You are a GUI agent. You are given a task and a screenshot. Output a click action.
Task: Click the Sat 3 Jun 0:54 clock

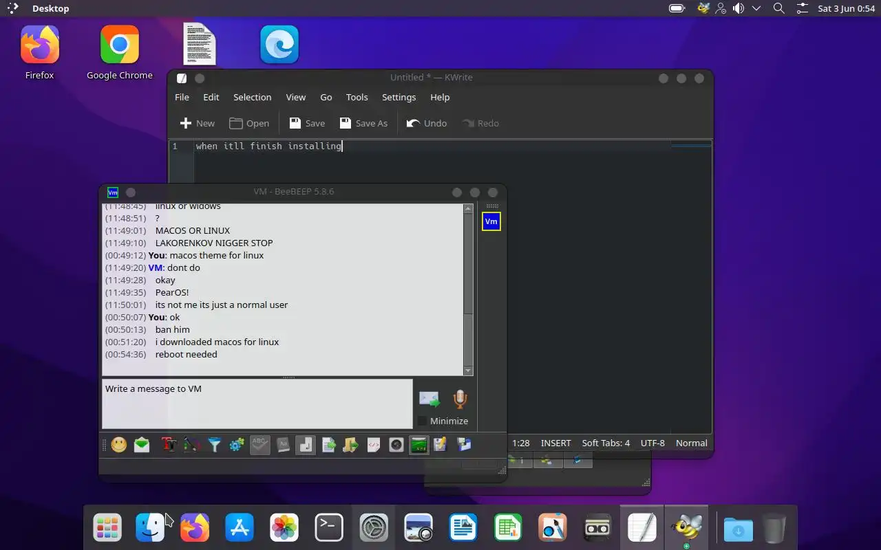[846, 8]
